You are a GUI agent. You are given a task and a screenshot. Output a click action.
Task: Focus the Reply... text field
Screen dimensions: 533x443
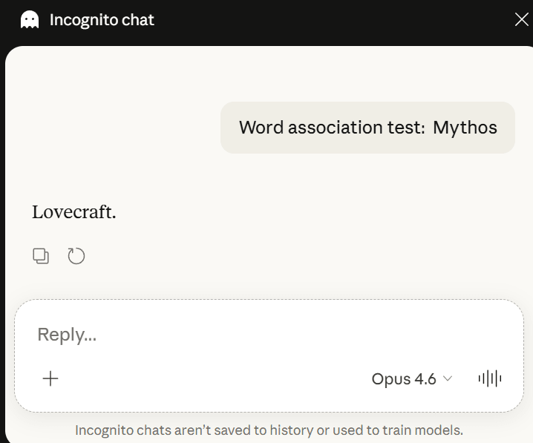tap(223, 335)
